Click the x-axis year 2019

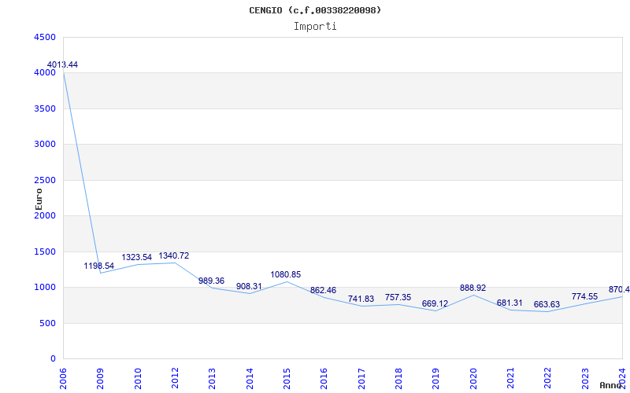(436, 379)
